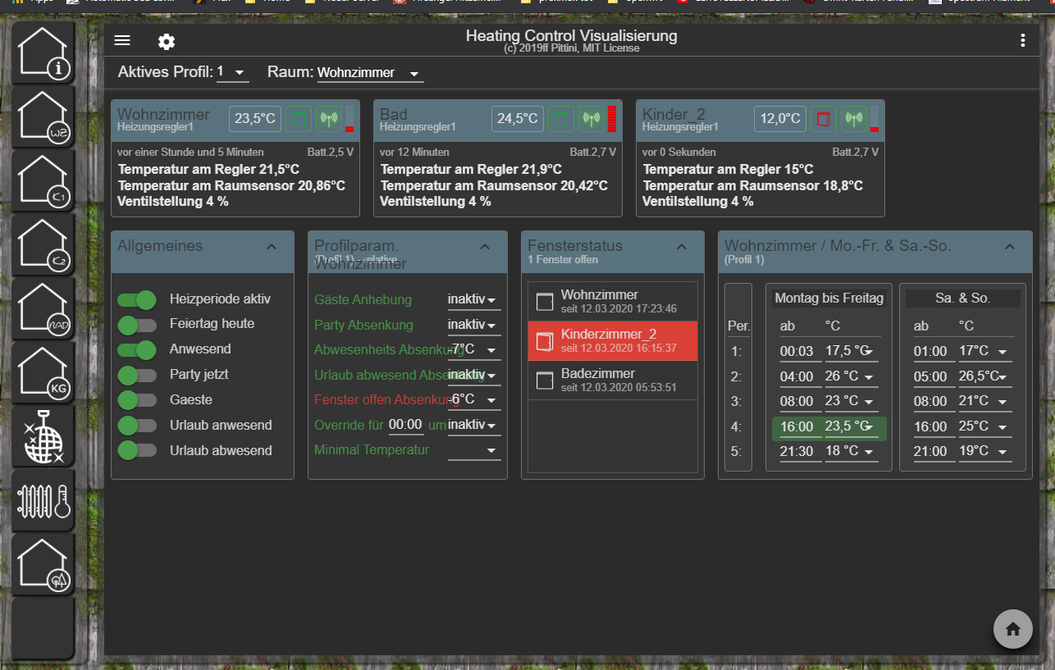1055x670 pixels.
Task: Click the Override für time field
Action: [405, 425]
